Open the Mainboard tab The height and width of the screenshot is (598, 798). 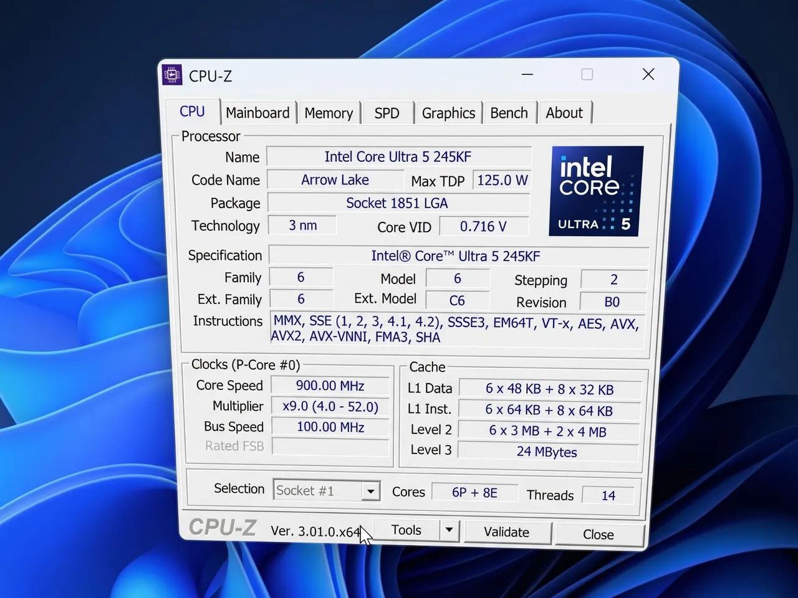[x=257, y=113]
